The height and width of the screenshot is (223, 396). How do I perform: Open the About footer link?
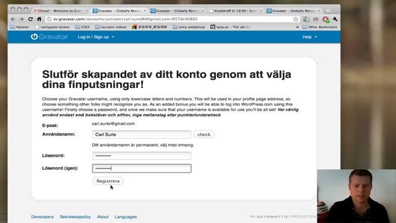(103, 217)
